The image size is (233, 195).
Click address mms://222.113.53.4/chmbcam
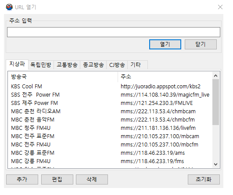158,111
